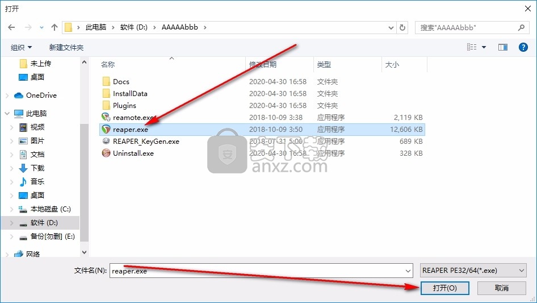Screen dimensions: 537x303
Task: Sort by the 修改日期 column header
Action: (x=262, y=64)
